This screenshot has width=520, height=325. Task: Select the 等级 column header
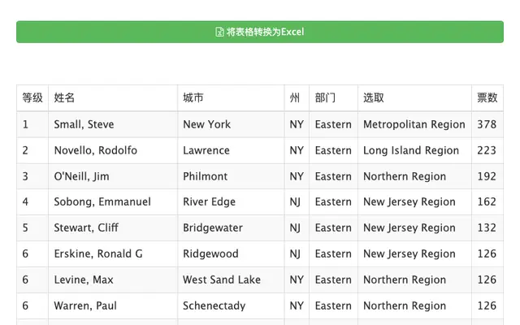(x=32, y=97)
